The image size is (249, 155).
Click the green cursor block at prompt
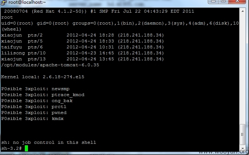(x=26, y=148)
